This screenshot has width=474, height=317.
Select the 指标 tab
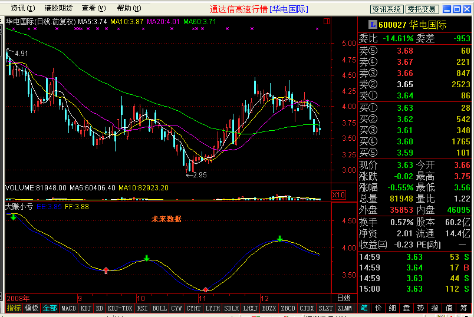[14, 308]
